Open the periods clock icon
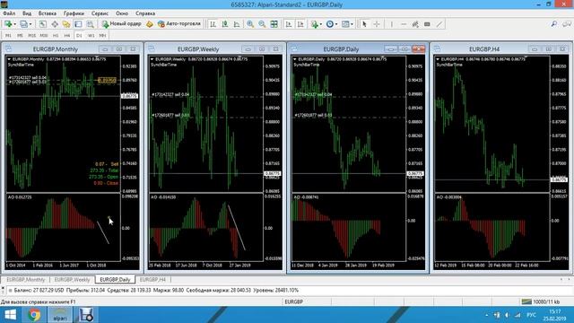The width and height of the screenshot is (574, 323). point(329,24)
